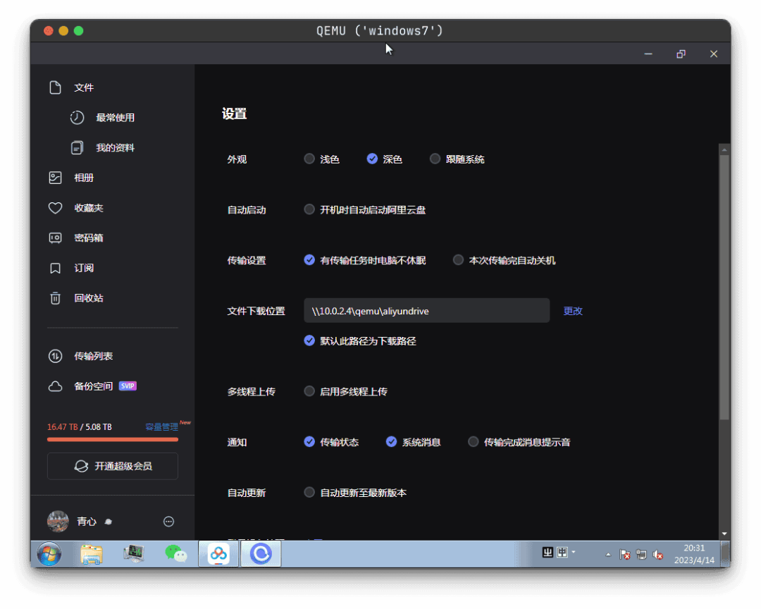Click the Baidu Netdisk taskbar icon
This screenshot has height=609, width=761.
[x=218, y=553]
